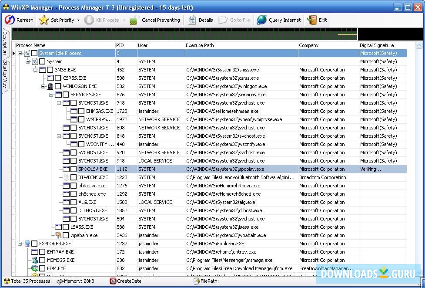Select the LSASS.EXE process name
Viewport: 425px width, 288px height.
(x=82, y=227)
